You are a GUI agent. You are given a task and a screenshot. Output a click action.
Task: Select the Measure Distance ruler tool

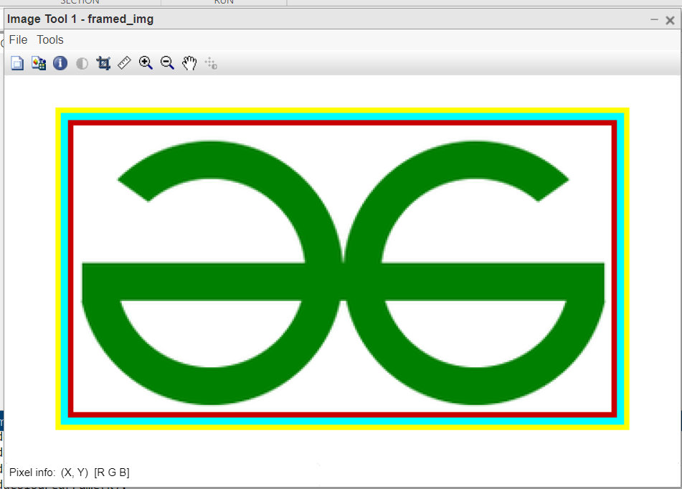pyautogui.click(x=125, y=64)
